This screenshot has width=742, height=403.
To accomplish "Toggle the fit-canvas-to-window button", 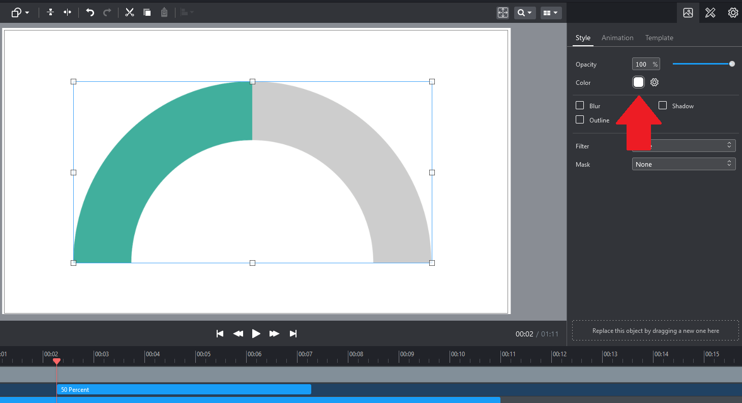I will [503, 13].
